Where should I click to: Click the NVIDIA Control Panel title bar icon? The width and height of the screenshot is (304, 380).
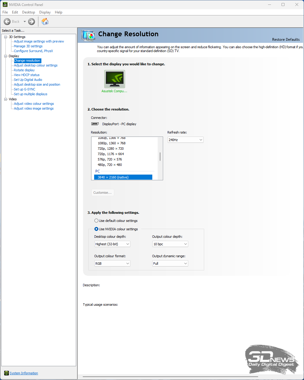5,4
